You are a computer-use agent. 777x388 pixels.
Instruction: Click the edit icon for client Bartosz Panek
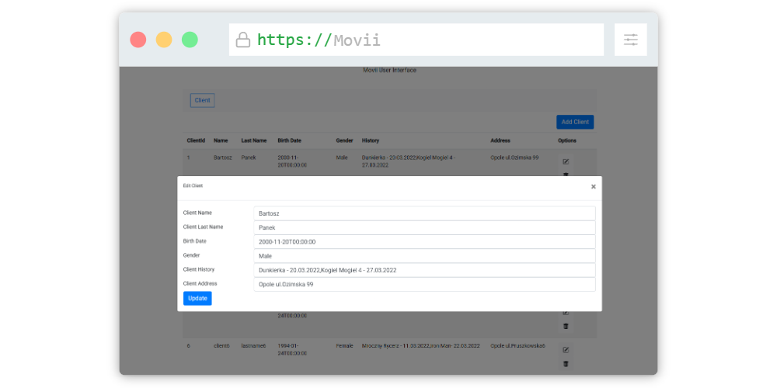click(566, 161)
